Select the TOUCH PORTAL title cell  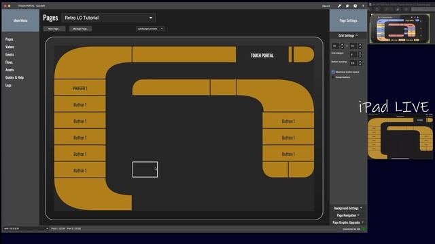[262, 56]
